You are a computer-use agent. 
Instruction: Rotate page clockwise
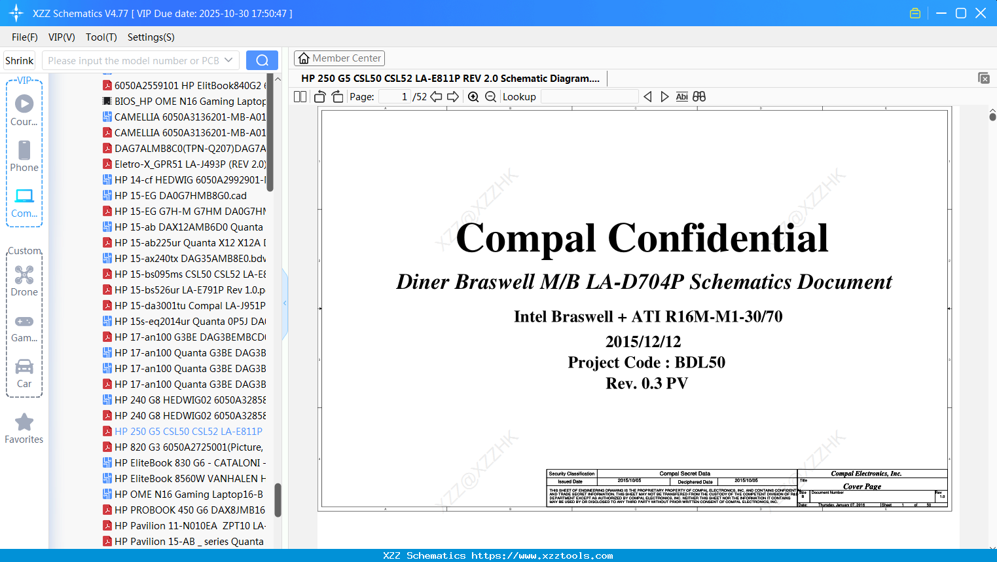coord(338,96)
